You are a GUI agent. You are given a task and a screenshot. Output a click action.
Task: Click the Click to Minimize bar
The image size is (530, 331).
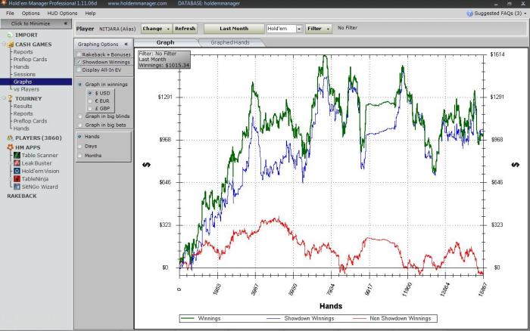[36, 23]
